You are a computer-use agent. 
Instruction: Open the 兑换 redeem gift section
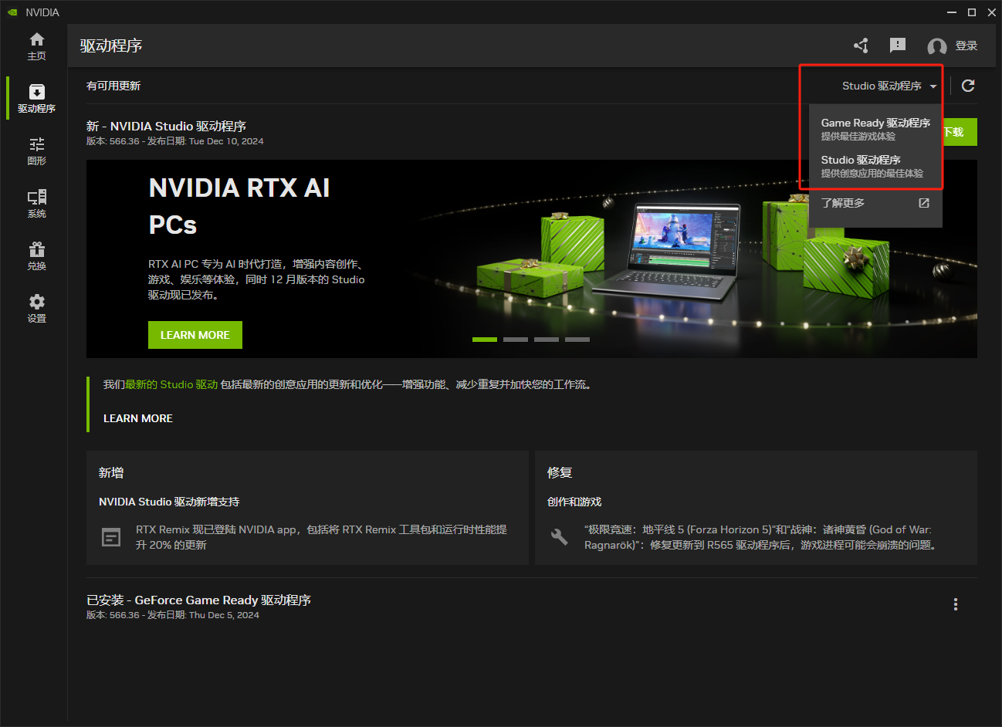36,256
